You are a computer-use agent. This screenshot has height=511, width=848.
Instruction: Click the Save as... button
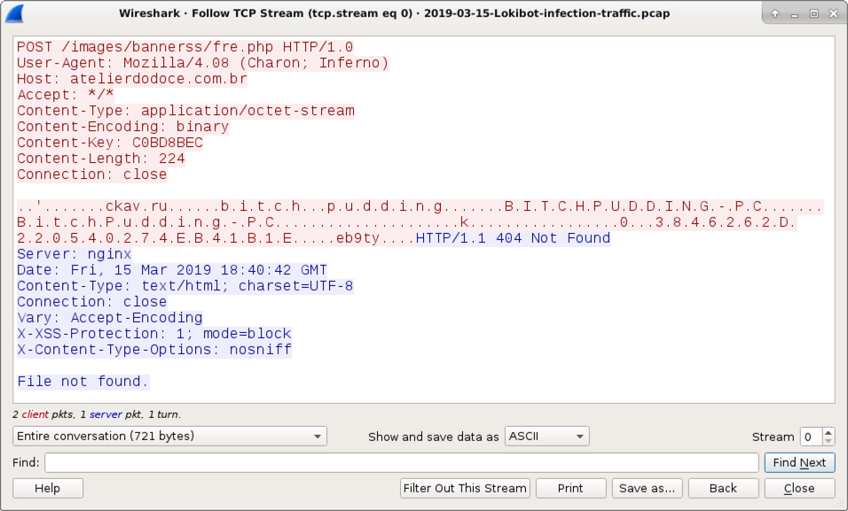pyautogui.click(x=648, y=488)
